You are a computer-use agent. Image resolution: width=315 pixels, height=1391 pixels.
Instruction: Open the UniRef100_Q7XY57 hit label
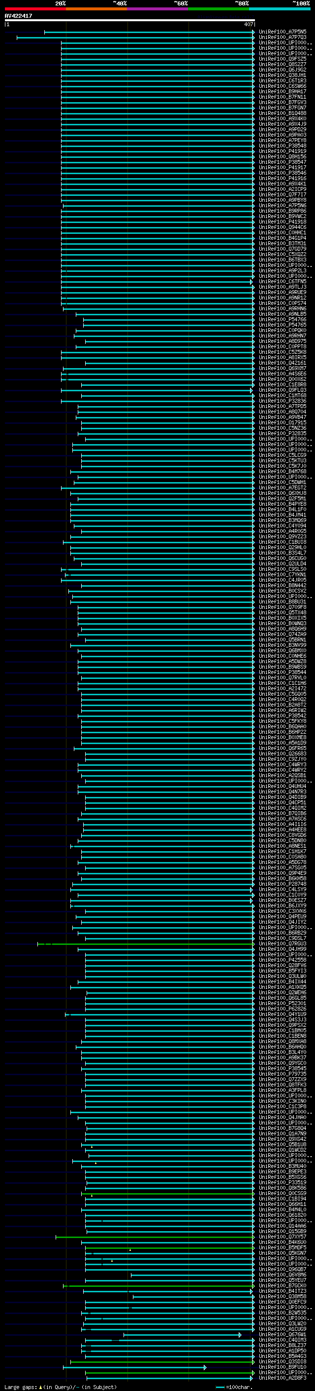[x=283, y=1236]
